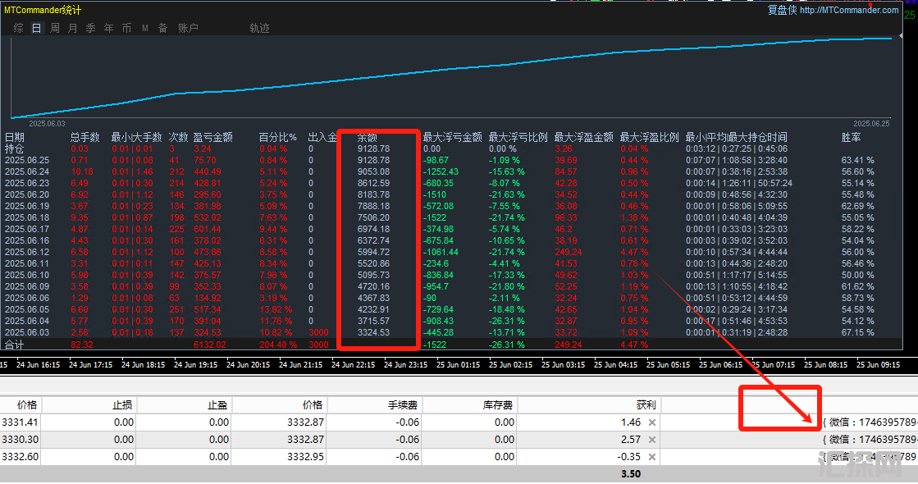This screenshot has width=918, height=484.
Task: Click the 最大浮亏金额 column header
Action: coord(453,138)
